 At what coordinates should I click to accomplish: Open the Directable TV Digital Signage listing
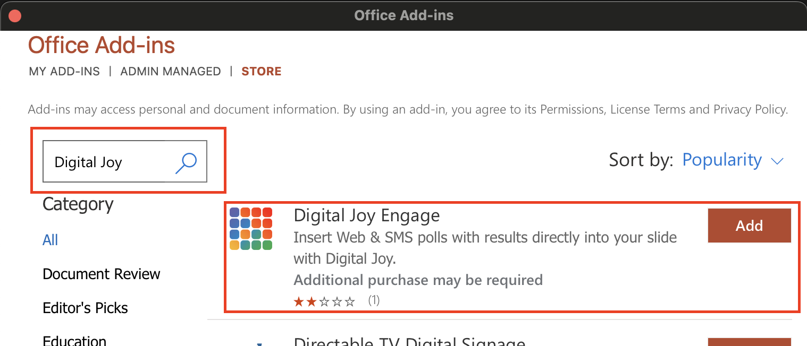(409, 341)
